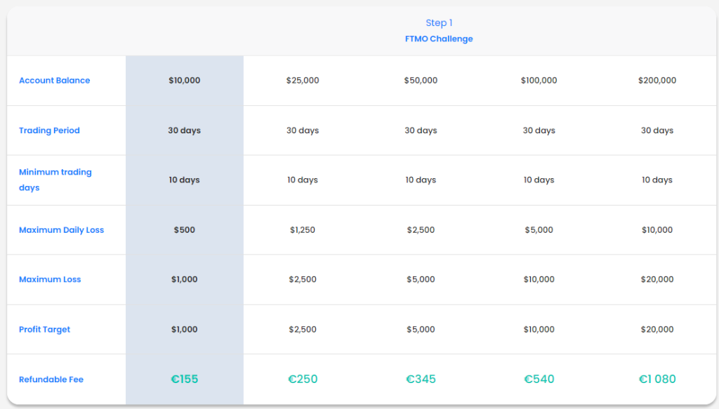Open the Minimum trading days link

tap(55, 180)
